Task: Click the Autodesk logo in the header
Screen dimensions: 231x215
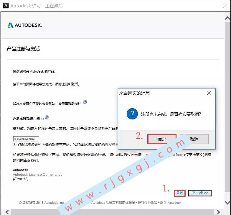Action: tap(25, 25)
